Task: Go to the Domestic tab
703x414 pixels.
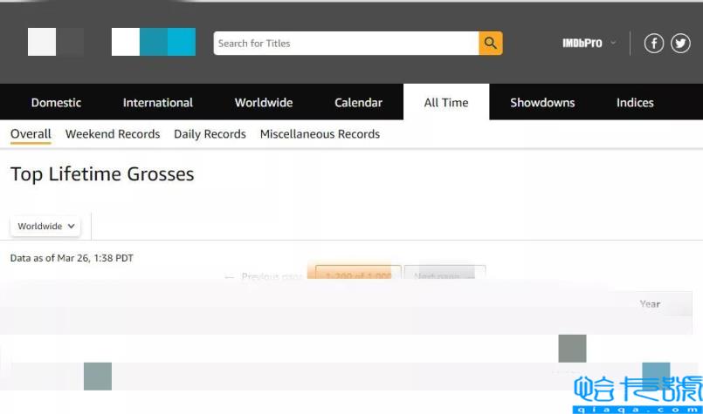Action: click(56, 103)
